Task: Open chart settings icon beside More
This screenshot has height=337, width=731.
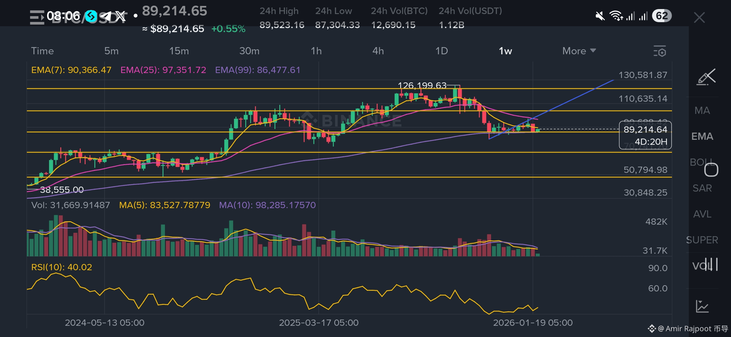Action: (x=659, y=51)
